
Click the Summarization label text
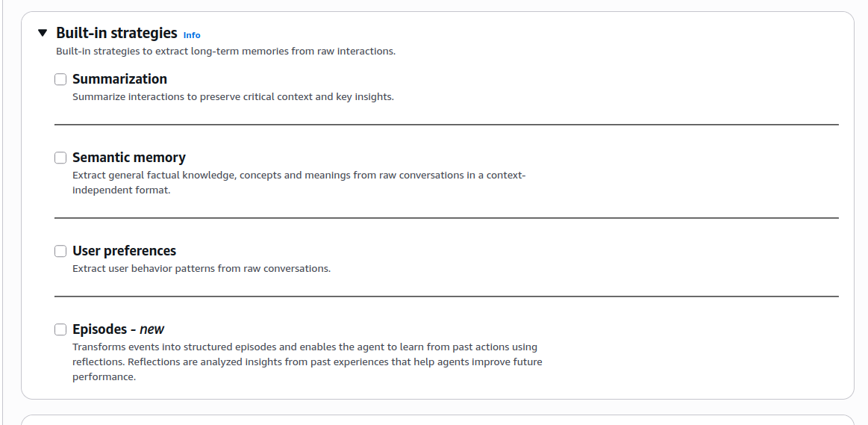(x=119, y=79)
